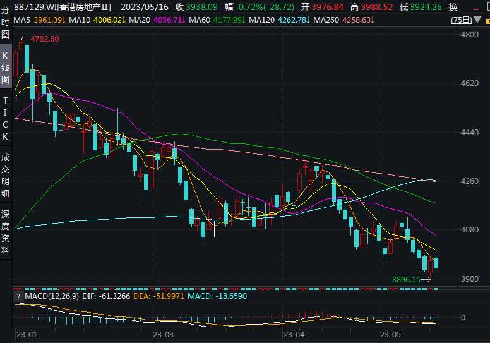Click the MACD zero axis label
The height and width of the screenshot is (343, 490).
coord(463,318)
